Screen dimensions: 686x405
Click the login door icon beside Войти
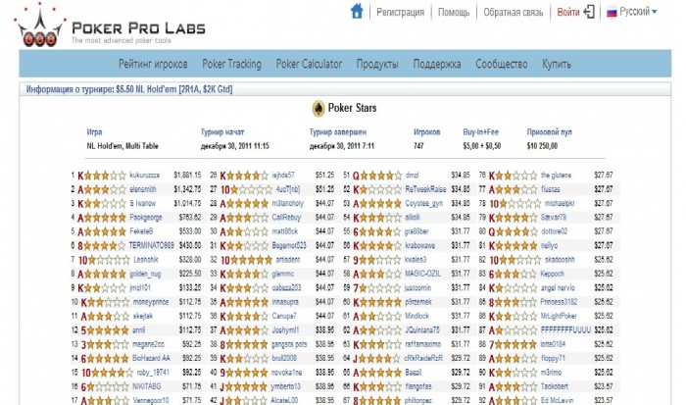(589, 12)
